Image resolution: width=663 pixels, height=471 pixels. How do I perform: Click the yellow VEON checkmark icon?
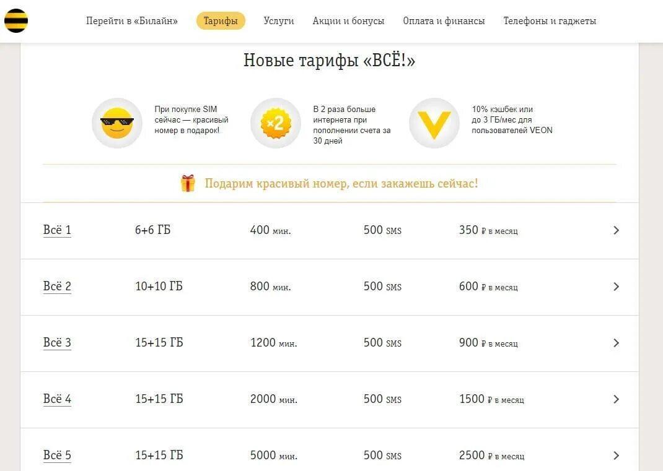click(x=434, y=123)
